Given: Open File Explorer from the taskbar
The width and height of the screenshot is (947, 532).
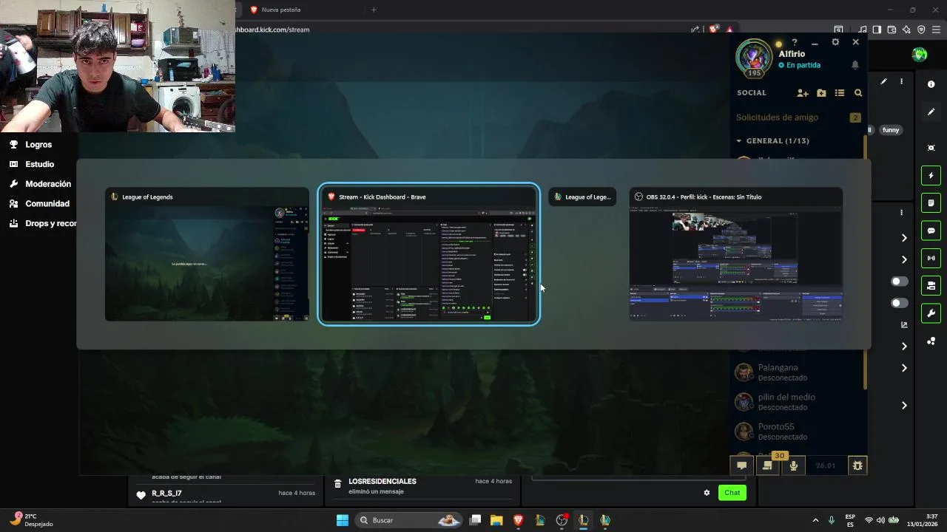Looking at the screenshot, I should coord(496,520).
